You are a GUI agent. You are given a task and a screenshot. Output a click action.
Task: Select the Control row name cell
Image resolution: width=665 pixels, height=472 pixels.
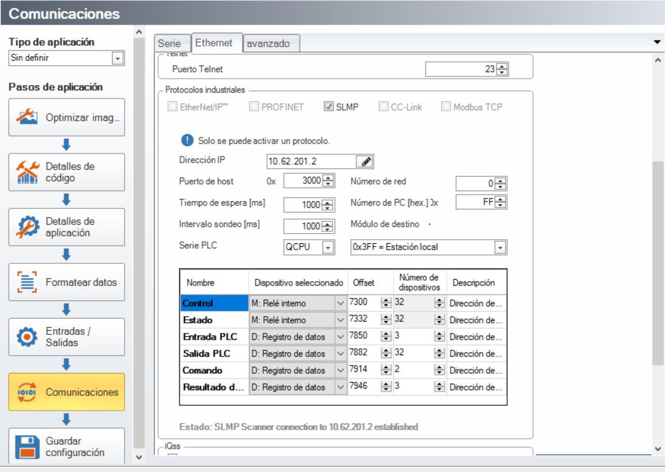pyautogui.click(x=214, y=303)
